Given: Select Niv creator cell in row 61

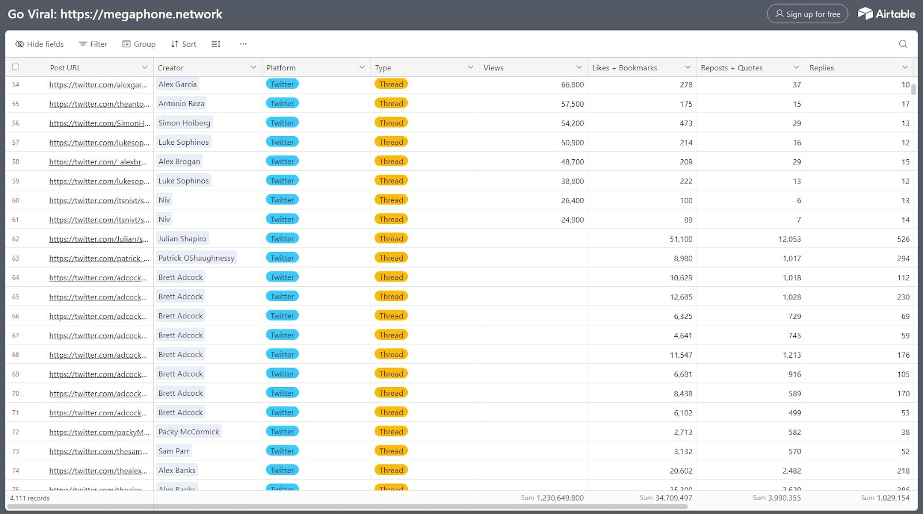Looking at the screenshot, I should pyautogui.click(x=164, y=219).
